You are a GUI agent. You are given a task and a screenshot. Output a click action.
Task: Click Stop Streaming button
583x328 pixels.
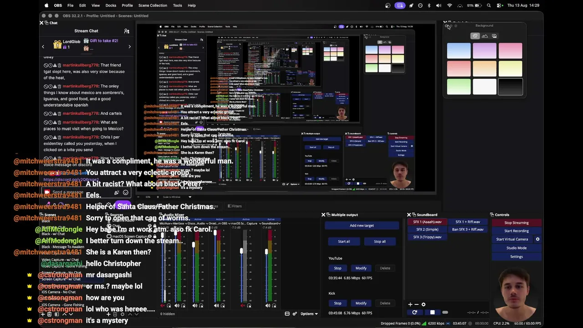517,223
